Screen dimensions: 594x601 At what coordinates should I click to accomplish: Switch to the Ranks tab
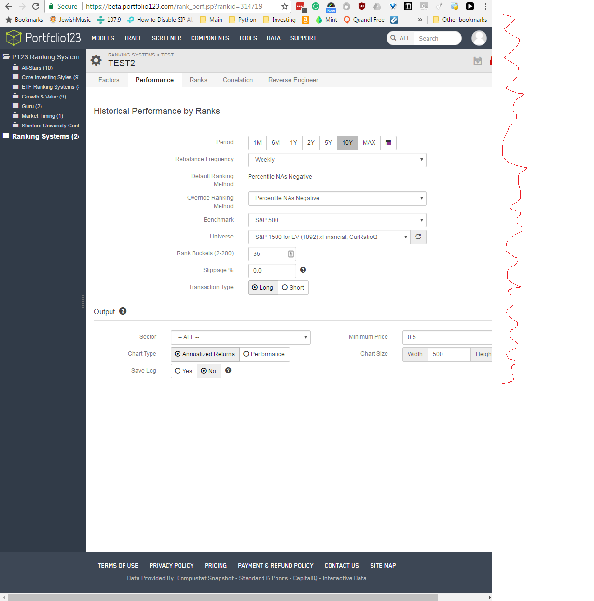tap(198, 80)
